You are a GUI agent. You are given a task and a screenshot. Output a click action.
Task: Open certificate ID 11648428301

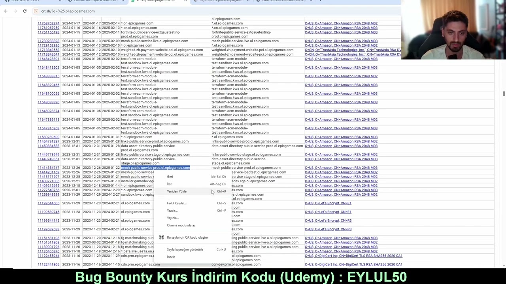coord(49,59)
